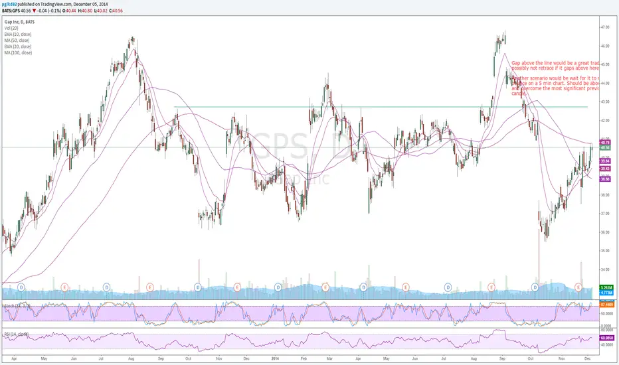Image resolution: width=619 pixels, height=365 pixels.
Task: Select the green horizontal resistance line
Action: point(381,107)
